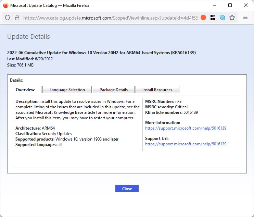Click the MSRC severity Critical text
Screen dimensions: 254x217
click(166, 107)
